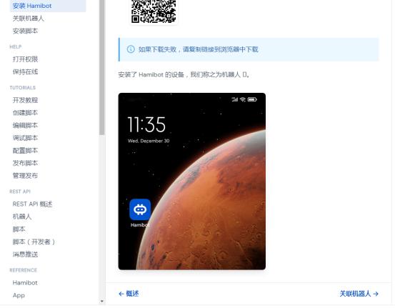Go to next page 关联机器人
The image size is (395, 308).
coord(359,294)
